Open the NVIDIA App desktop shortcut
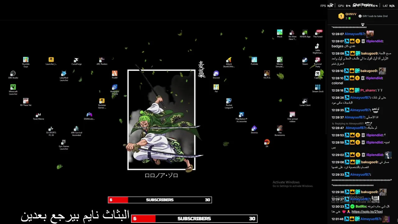The height and width of the screenshot is (224, 398). point(305,34)
